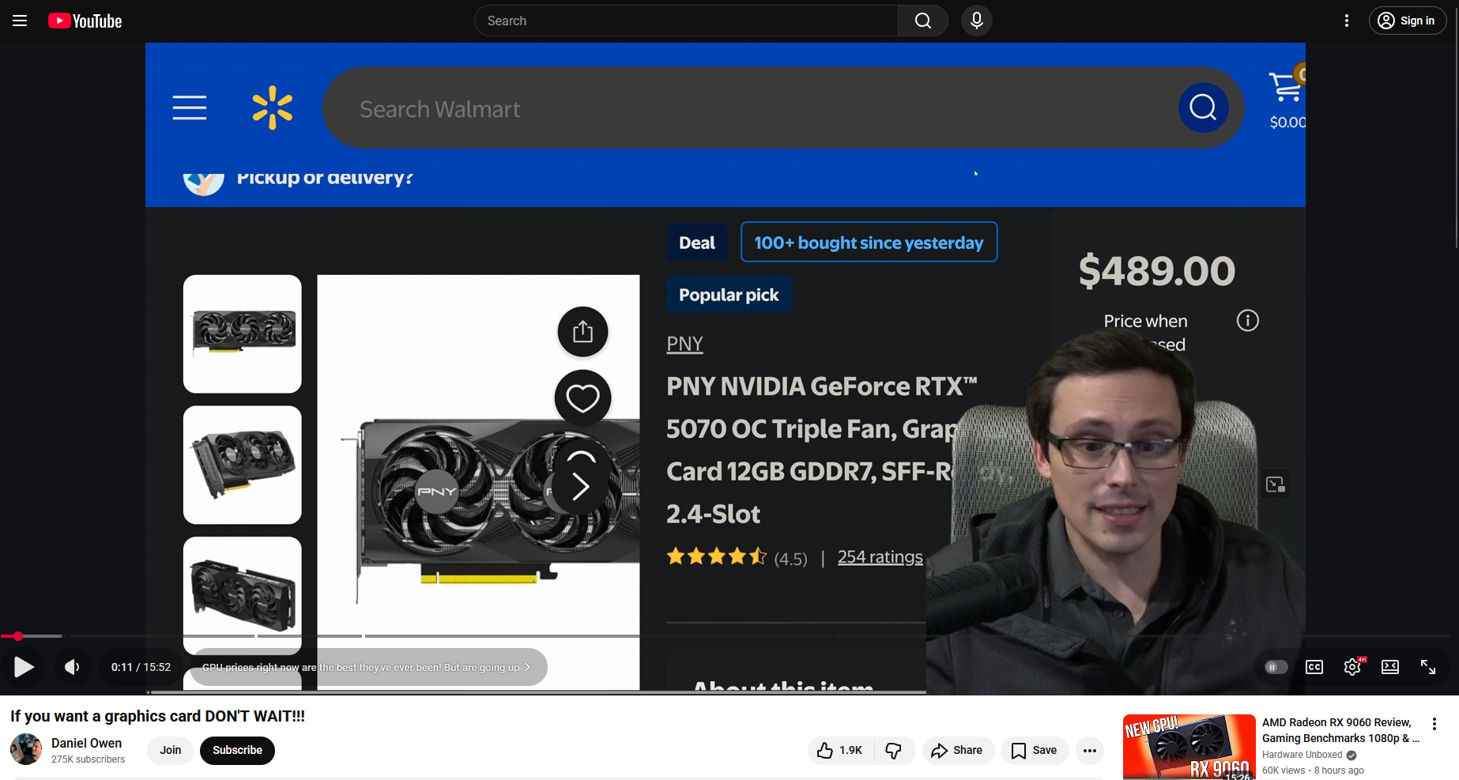Click the miniplayer icon beside the video
Image resolution: width=1459 pixels, height=780 pixels.
[1276, 484]
